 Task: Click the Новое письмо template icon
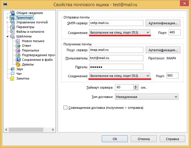coord(18,41)
